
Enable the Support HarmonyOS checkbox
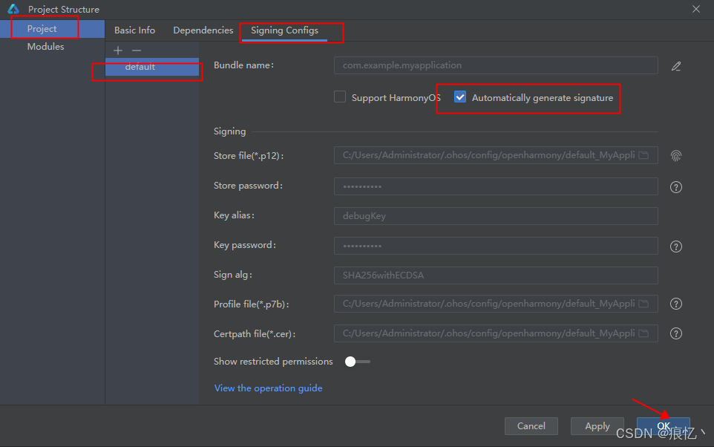click(340, 96)
